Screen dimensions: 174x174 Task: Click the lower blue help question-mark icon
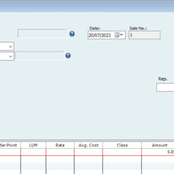68,56
